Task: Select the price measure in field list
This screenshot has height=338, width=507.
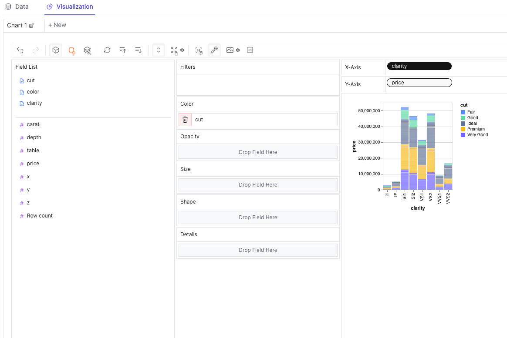Action: tap(33, 164)
